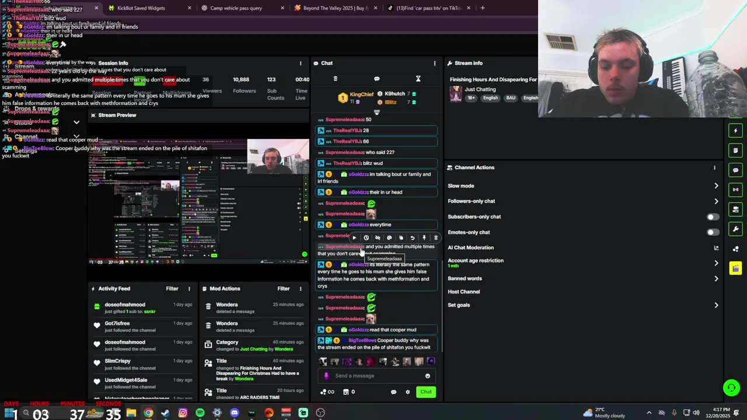Click the 18+ tag in Stream info
Viewport: 747px width, 420px height.
pos(471,98)
